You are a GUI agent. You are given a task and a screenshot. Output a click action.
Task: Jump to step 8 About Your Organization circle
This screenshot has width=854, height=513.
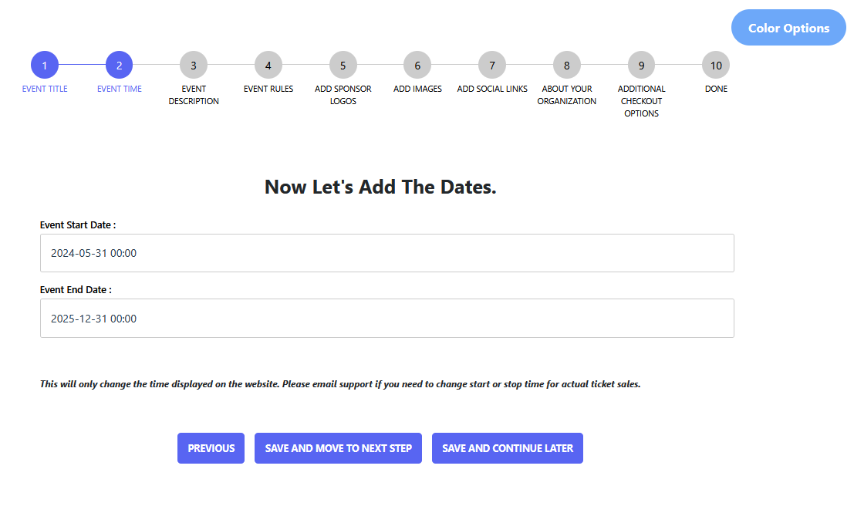tap(567, 66)
